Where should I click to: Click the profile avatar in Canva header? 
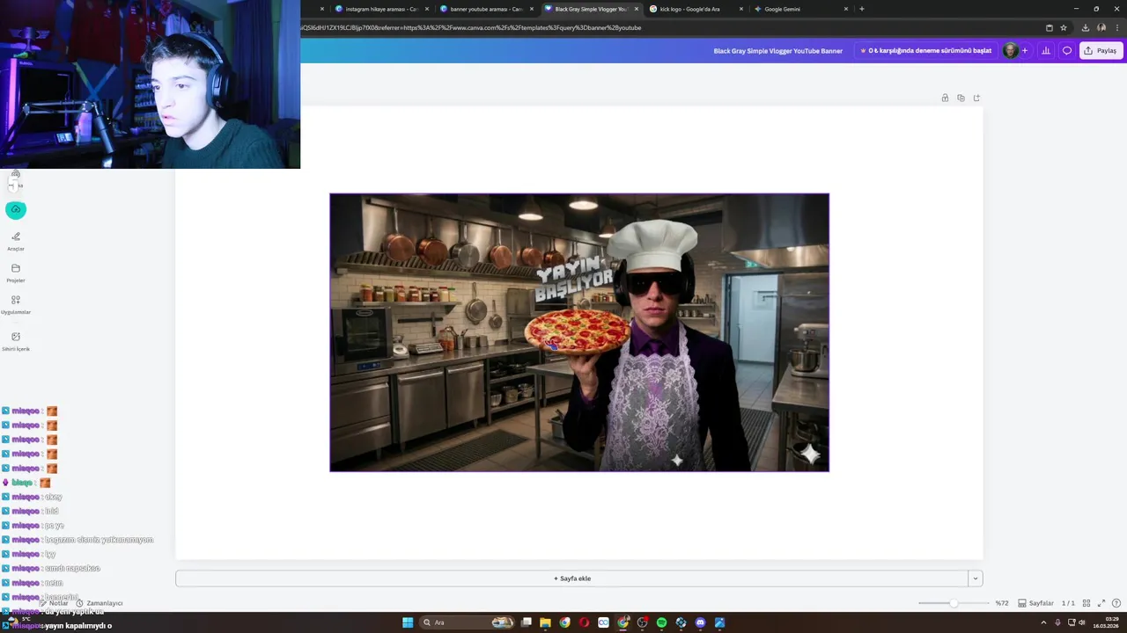point(1010,50)
